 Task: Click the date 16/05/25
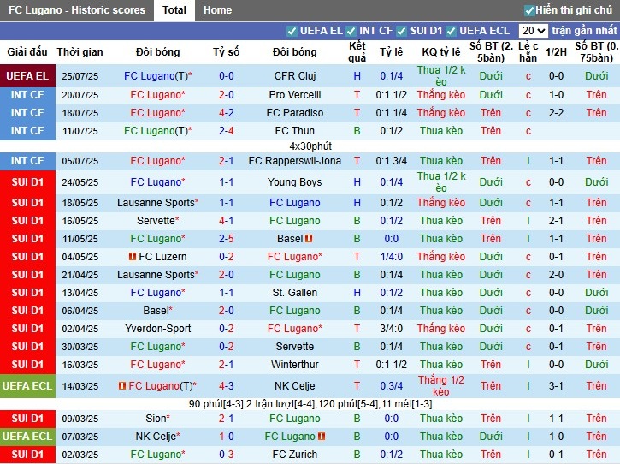click(80, 221)
